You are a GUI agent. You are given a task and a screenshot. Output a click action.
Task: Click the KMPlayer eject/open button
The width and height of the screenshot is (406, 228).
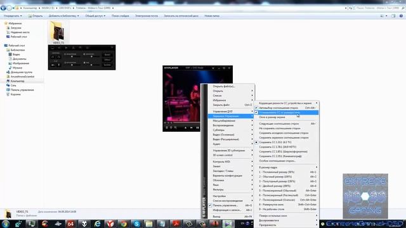[x=185, y=127]
